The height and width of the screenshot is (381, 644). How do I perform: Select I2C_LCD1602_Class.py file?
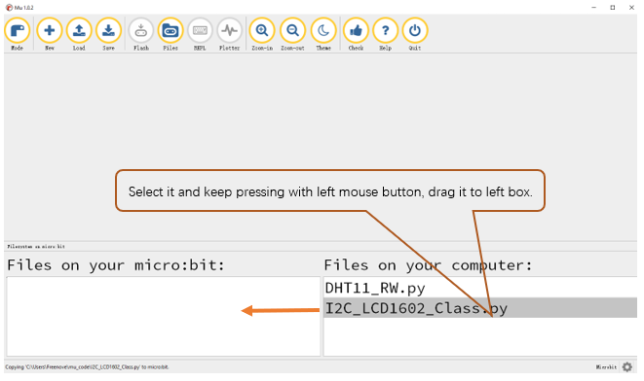[480, 308]
